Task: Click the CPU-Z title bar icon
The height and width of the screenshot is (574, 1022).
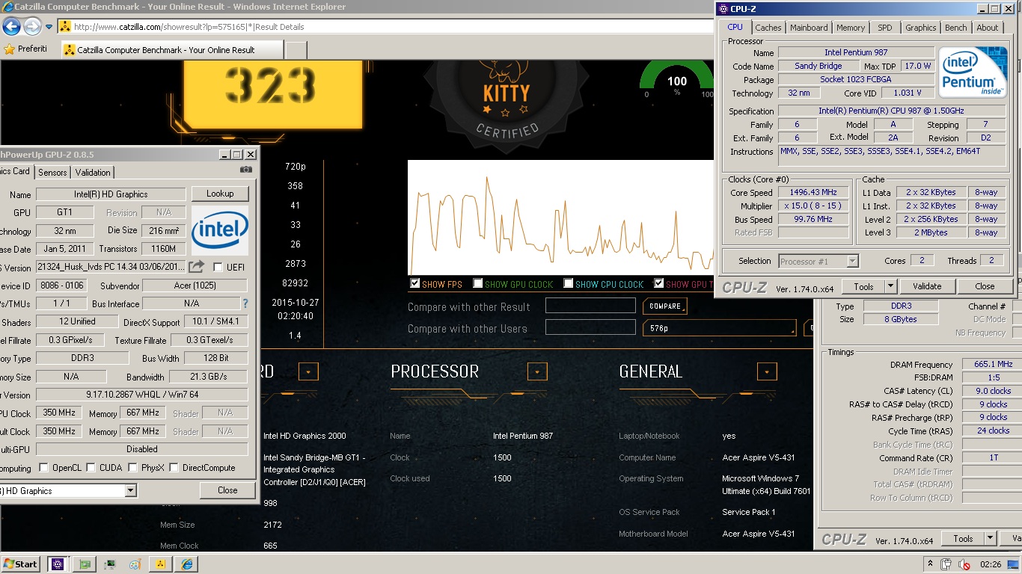Action: click(x=723, y=9)
